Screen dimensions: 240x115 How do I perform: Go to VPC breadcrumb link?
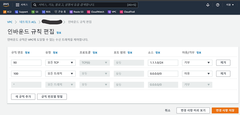click(10, 22)
